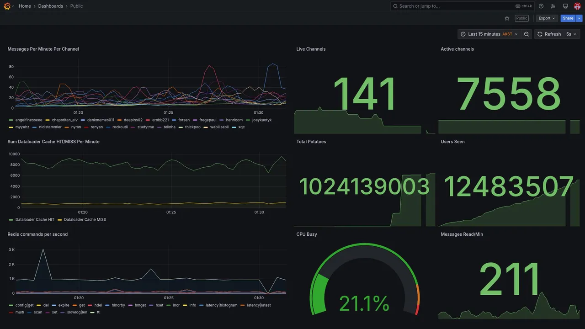585x329 pixels.
Task: Toggle Dataloader Cache MISS legend series
Action: click(85, 219)
